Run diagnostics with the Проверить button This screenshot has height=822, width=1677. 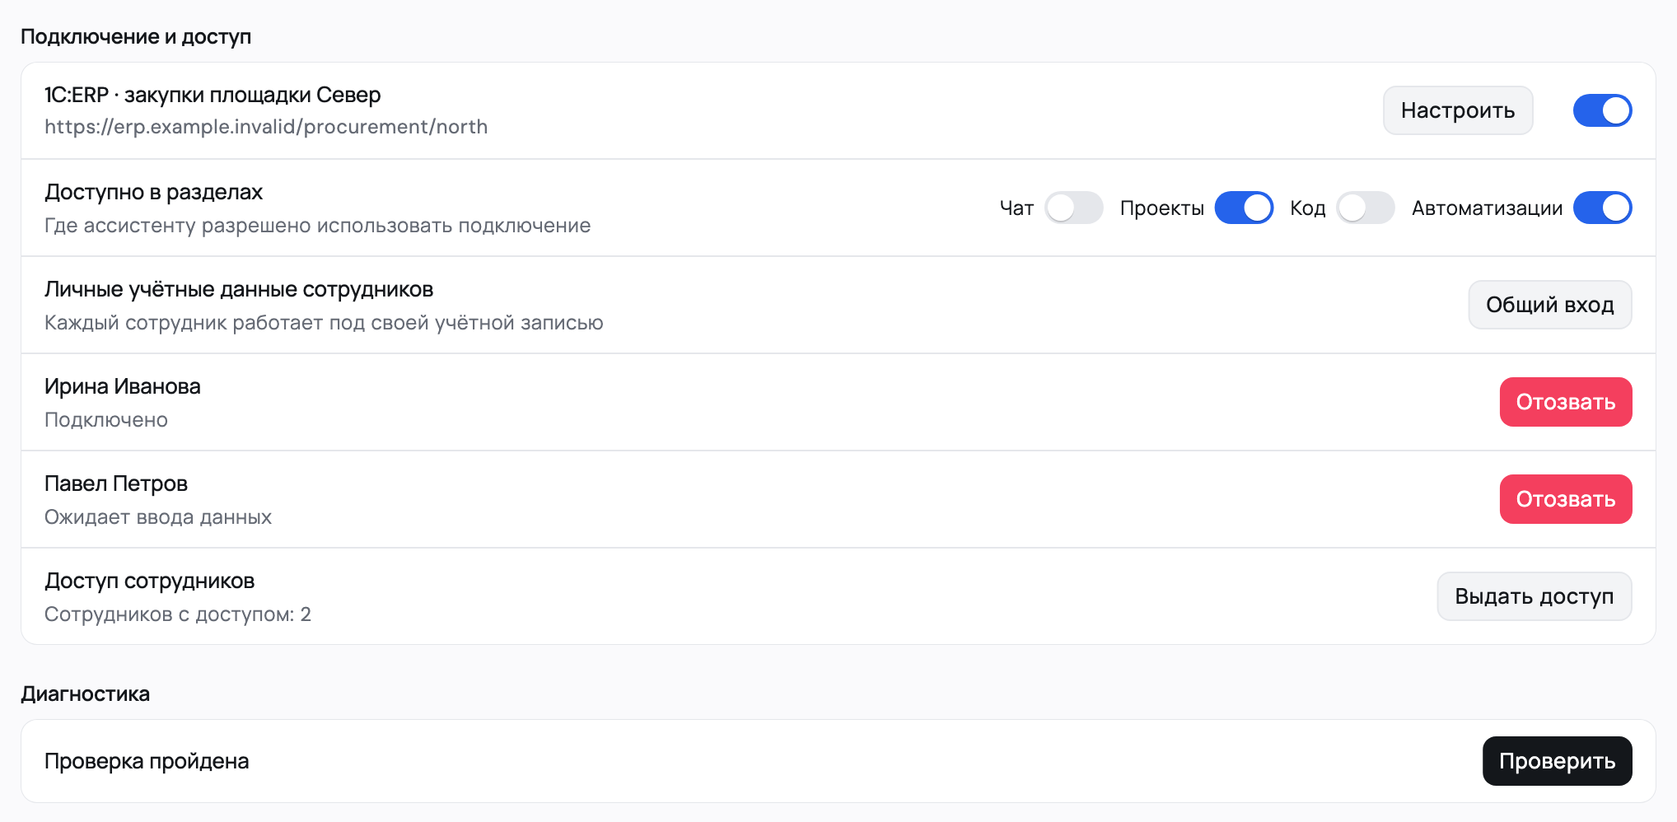1557,761
